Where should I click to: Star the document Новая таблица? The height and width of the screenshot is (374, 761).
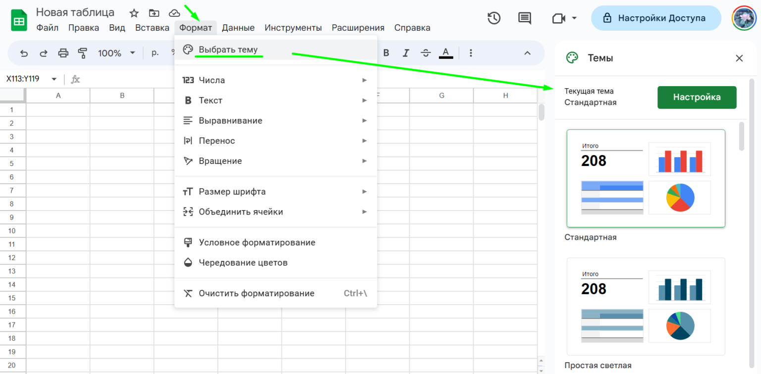point(134,13)
